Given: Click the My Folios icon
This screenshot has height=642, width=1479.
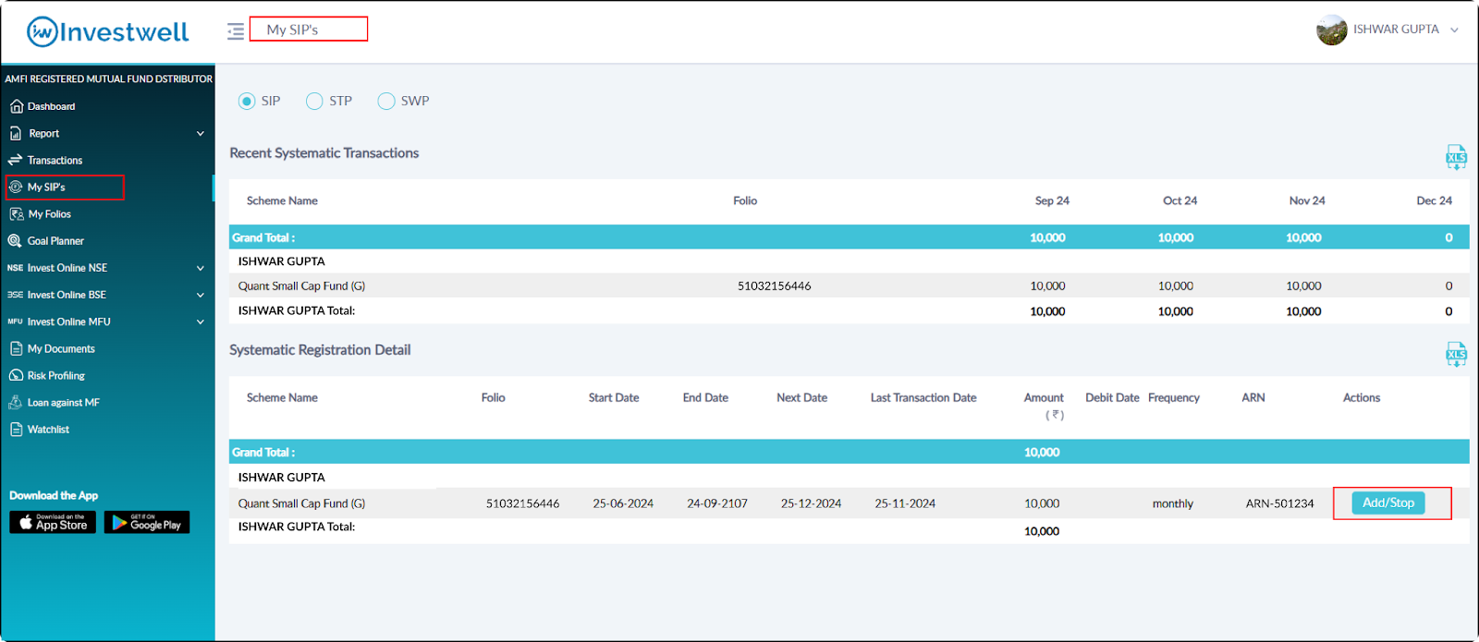Looking at the screenshot, I should [16, 213].
